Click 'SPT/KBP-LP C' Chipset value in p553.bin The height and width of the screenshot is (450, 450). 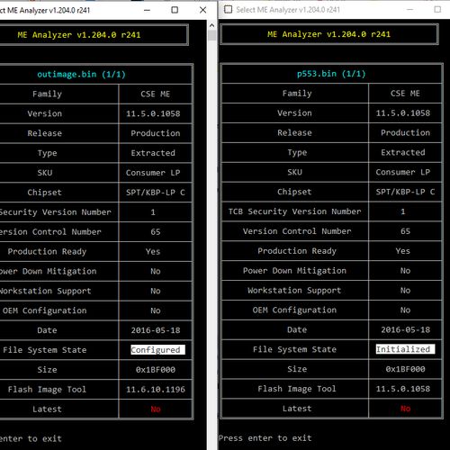pos(405,192)
